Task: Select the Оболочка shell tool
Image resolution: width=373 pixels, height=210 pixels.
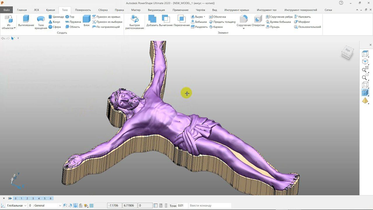Action: 217,17
